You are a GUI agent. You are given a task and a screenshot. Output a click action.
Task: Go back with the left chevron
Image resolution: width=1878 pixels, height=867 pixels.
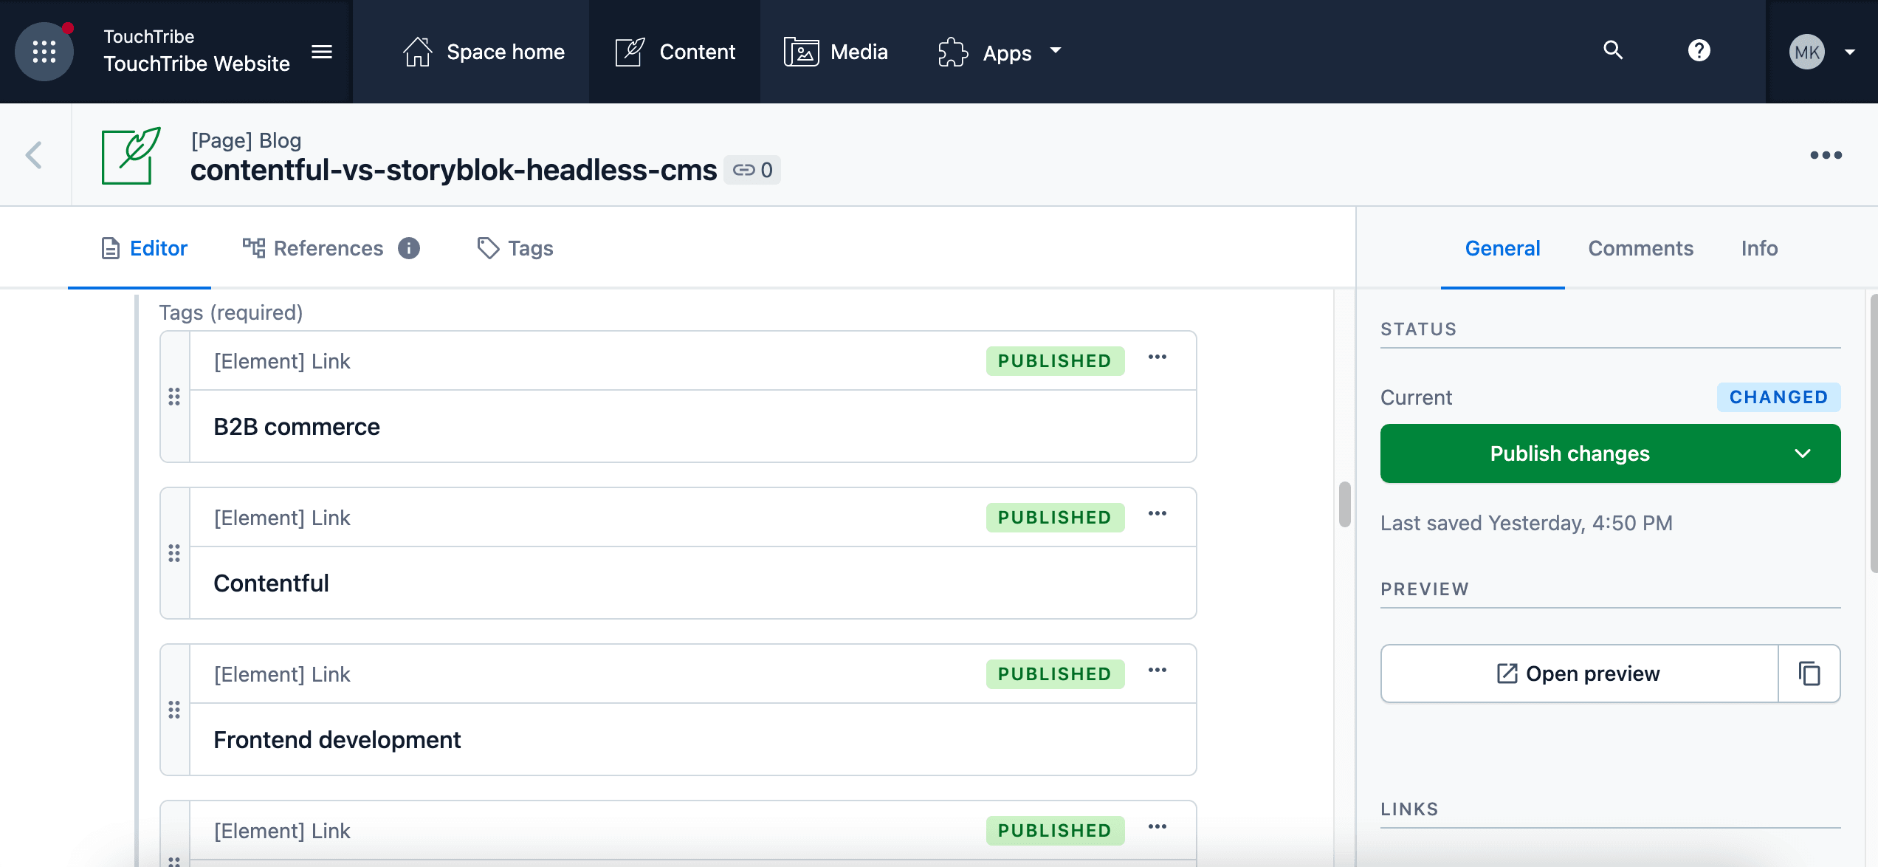(34, 155)
